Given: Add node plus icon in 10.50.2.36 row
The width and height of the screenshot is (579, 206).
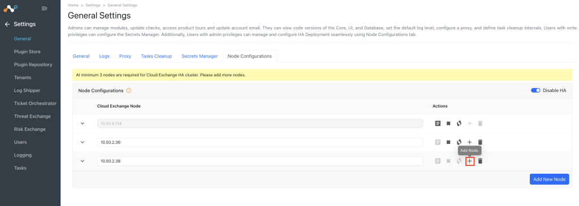Looking at the screenshot, I should tap(469, 142).
